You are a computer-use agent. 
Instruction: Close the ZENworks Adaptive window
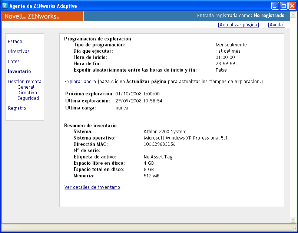[292, 6]
